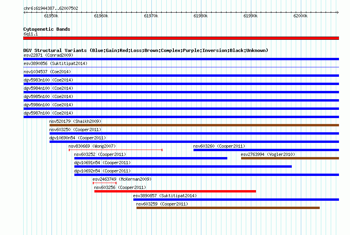
Task: Click the esv3890857 (Suktitipat2014) blue bar
Action: 236,200
